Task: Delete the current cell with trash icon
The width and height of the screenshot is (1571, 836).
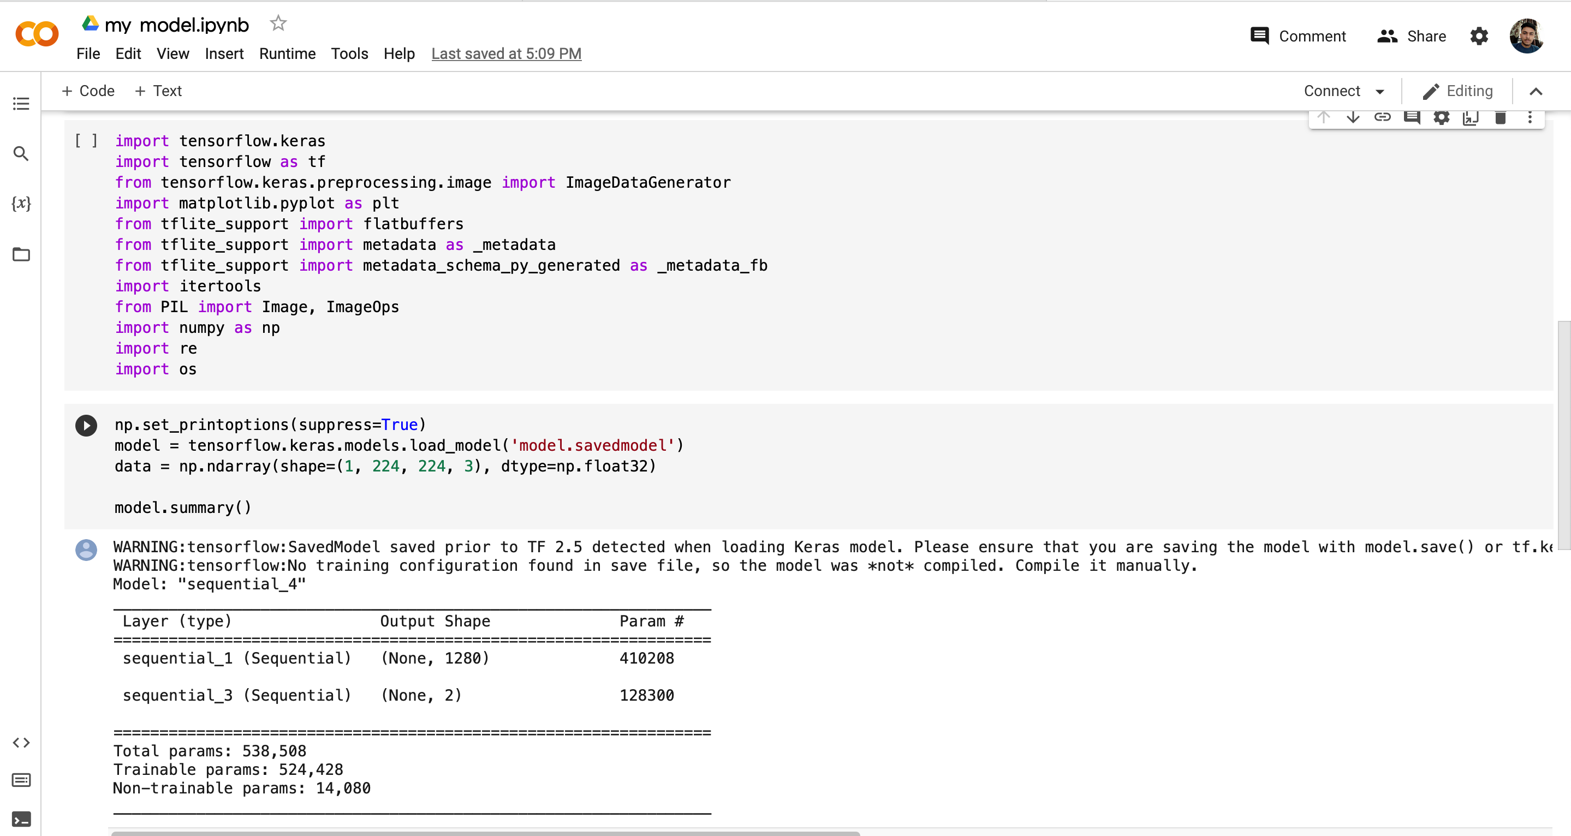Action: (x=1500, y=117)
